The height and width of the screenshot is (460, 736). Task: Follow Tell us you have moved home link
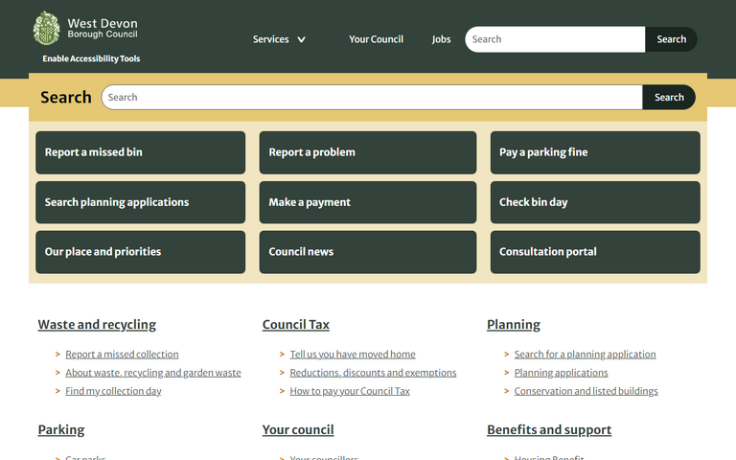point(353,355)
